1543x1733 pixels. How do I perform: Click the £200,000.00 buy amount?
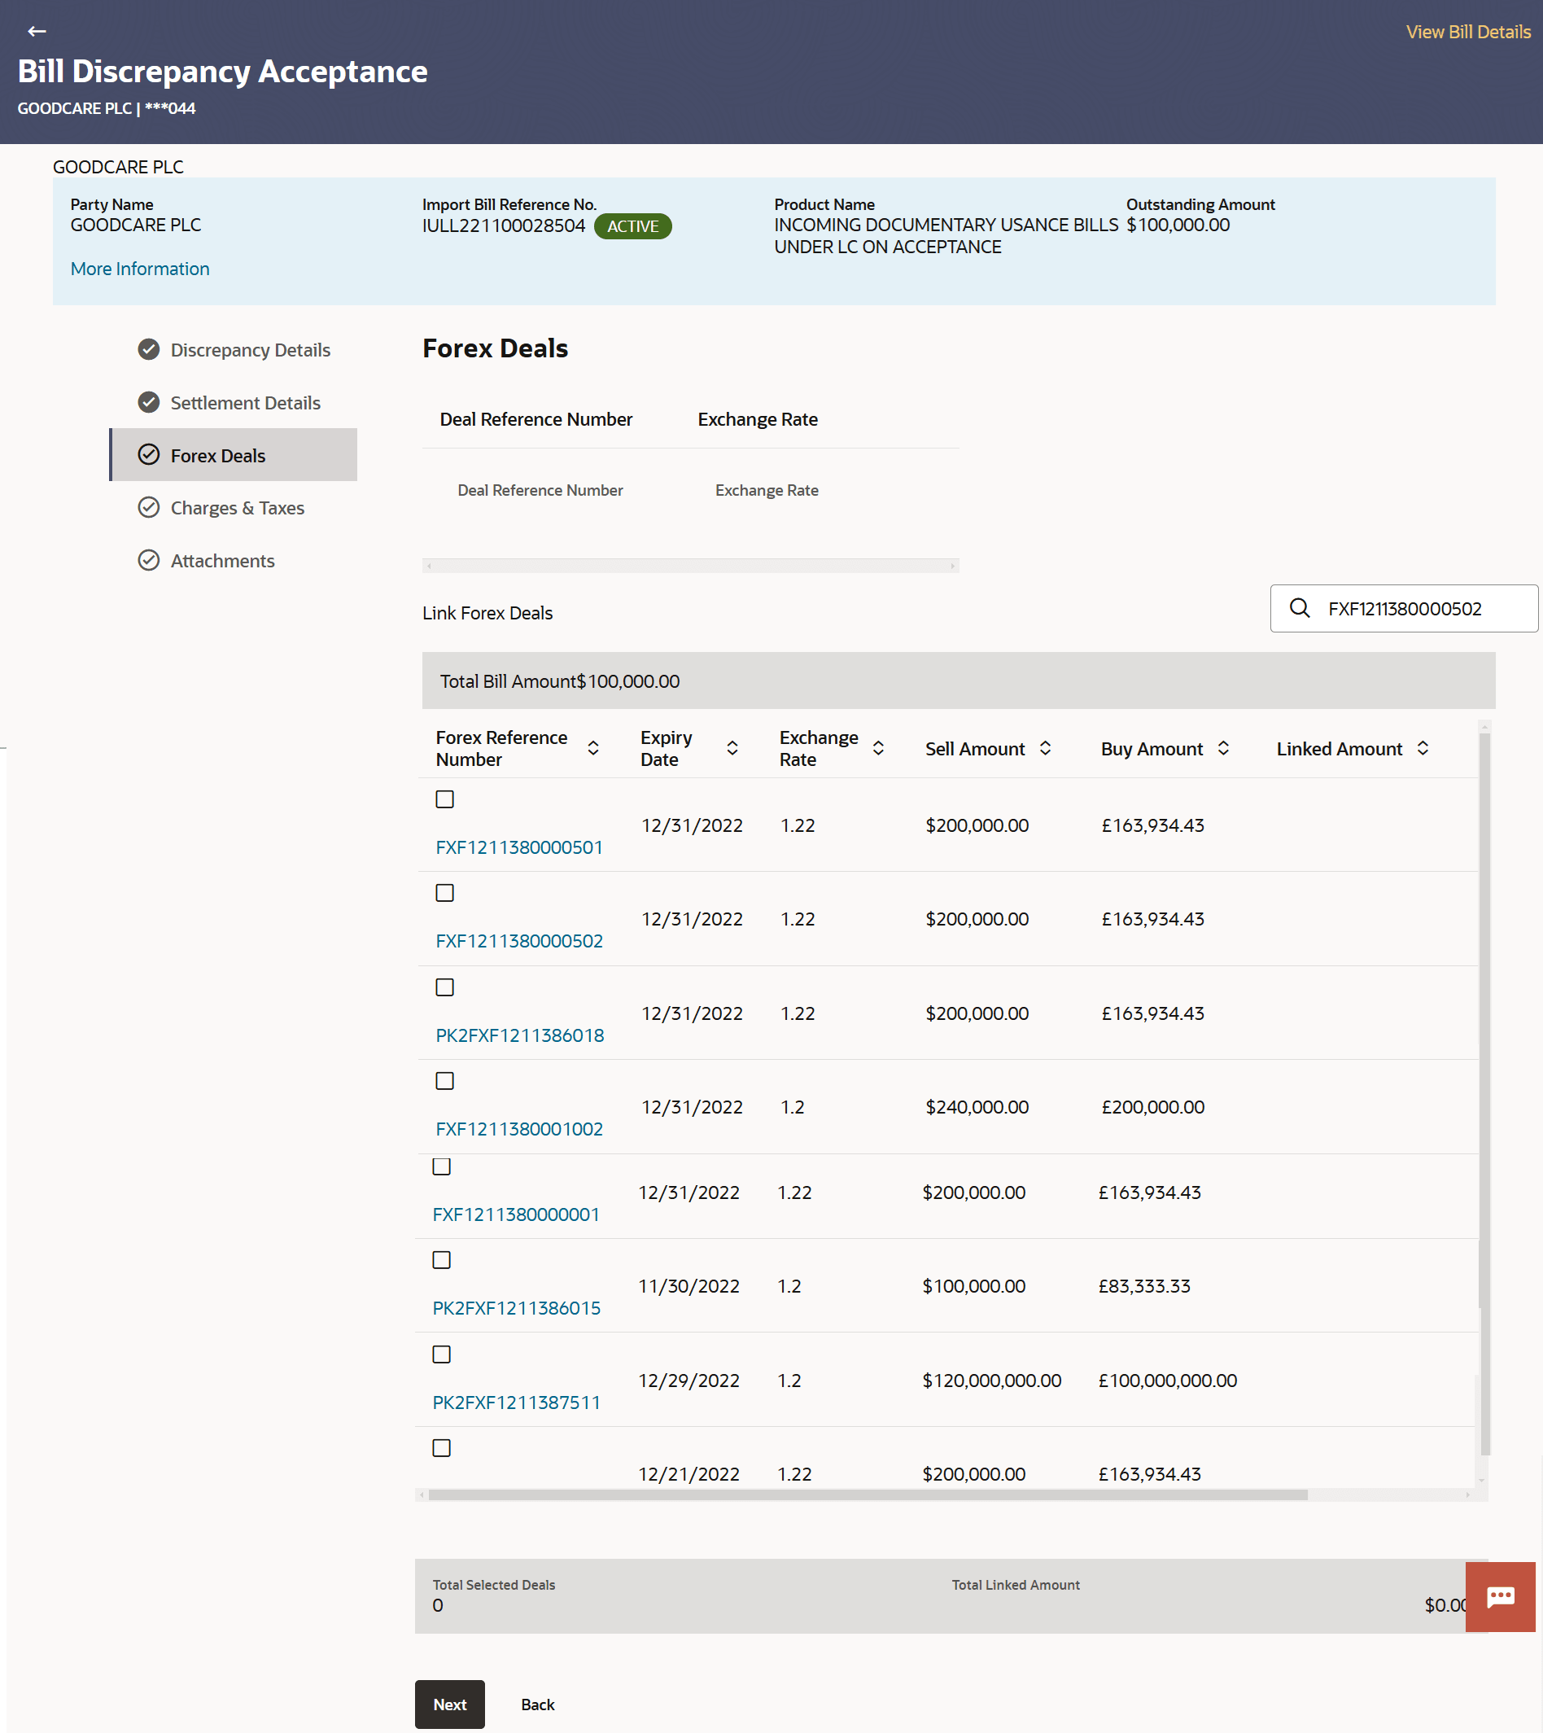1152,1107
